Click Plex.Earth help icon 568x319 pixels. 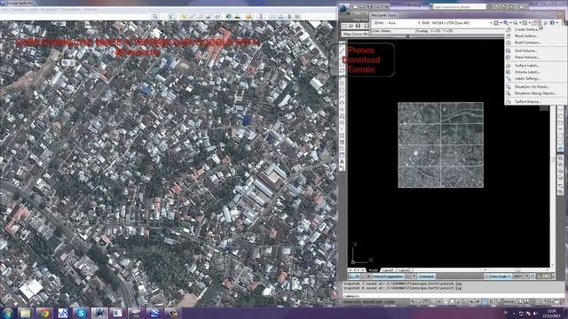pyautogui.click(x=552, y=23)
